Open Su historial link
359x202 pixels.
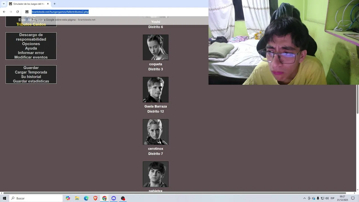pyautogui.click(x=31, y=77)
